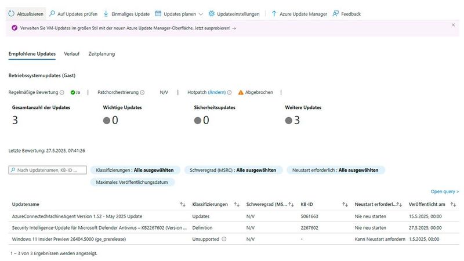Click the green check icon by Ja
This screenshot has height=261, width=464.
tap(72, 92)
